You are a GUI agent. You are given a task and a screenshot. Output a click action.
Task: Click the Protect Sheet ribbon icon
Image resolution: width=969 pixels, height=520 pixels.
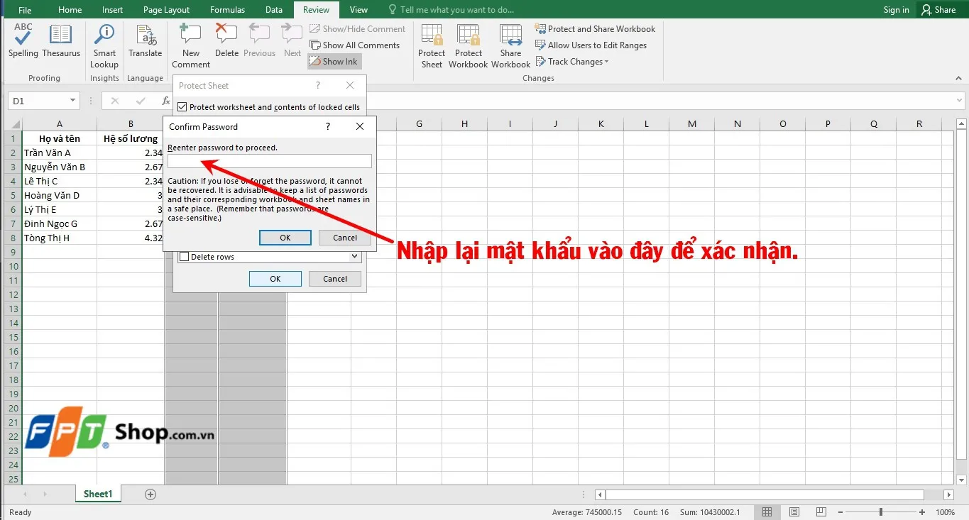pos(432,46)
